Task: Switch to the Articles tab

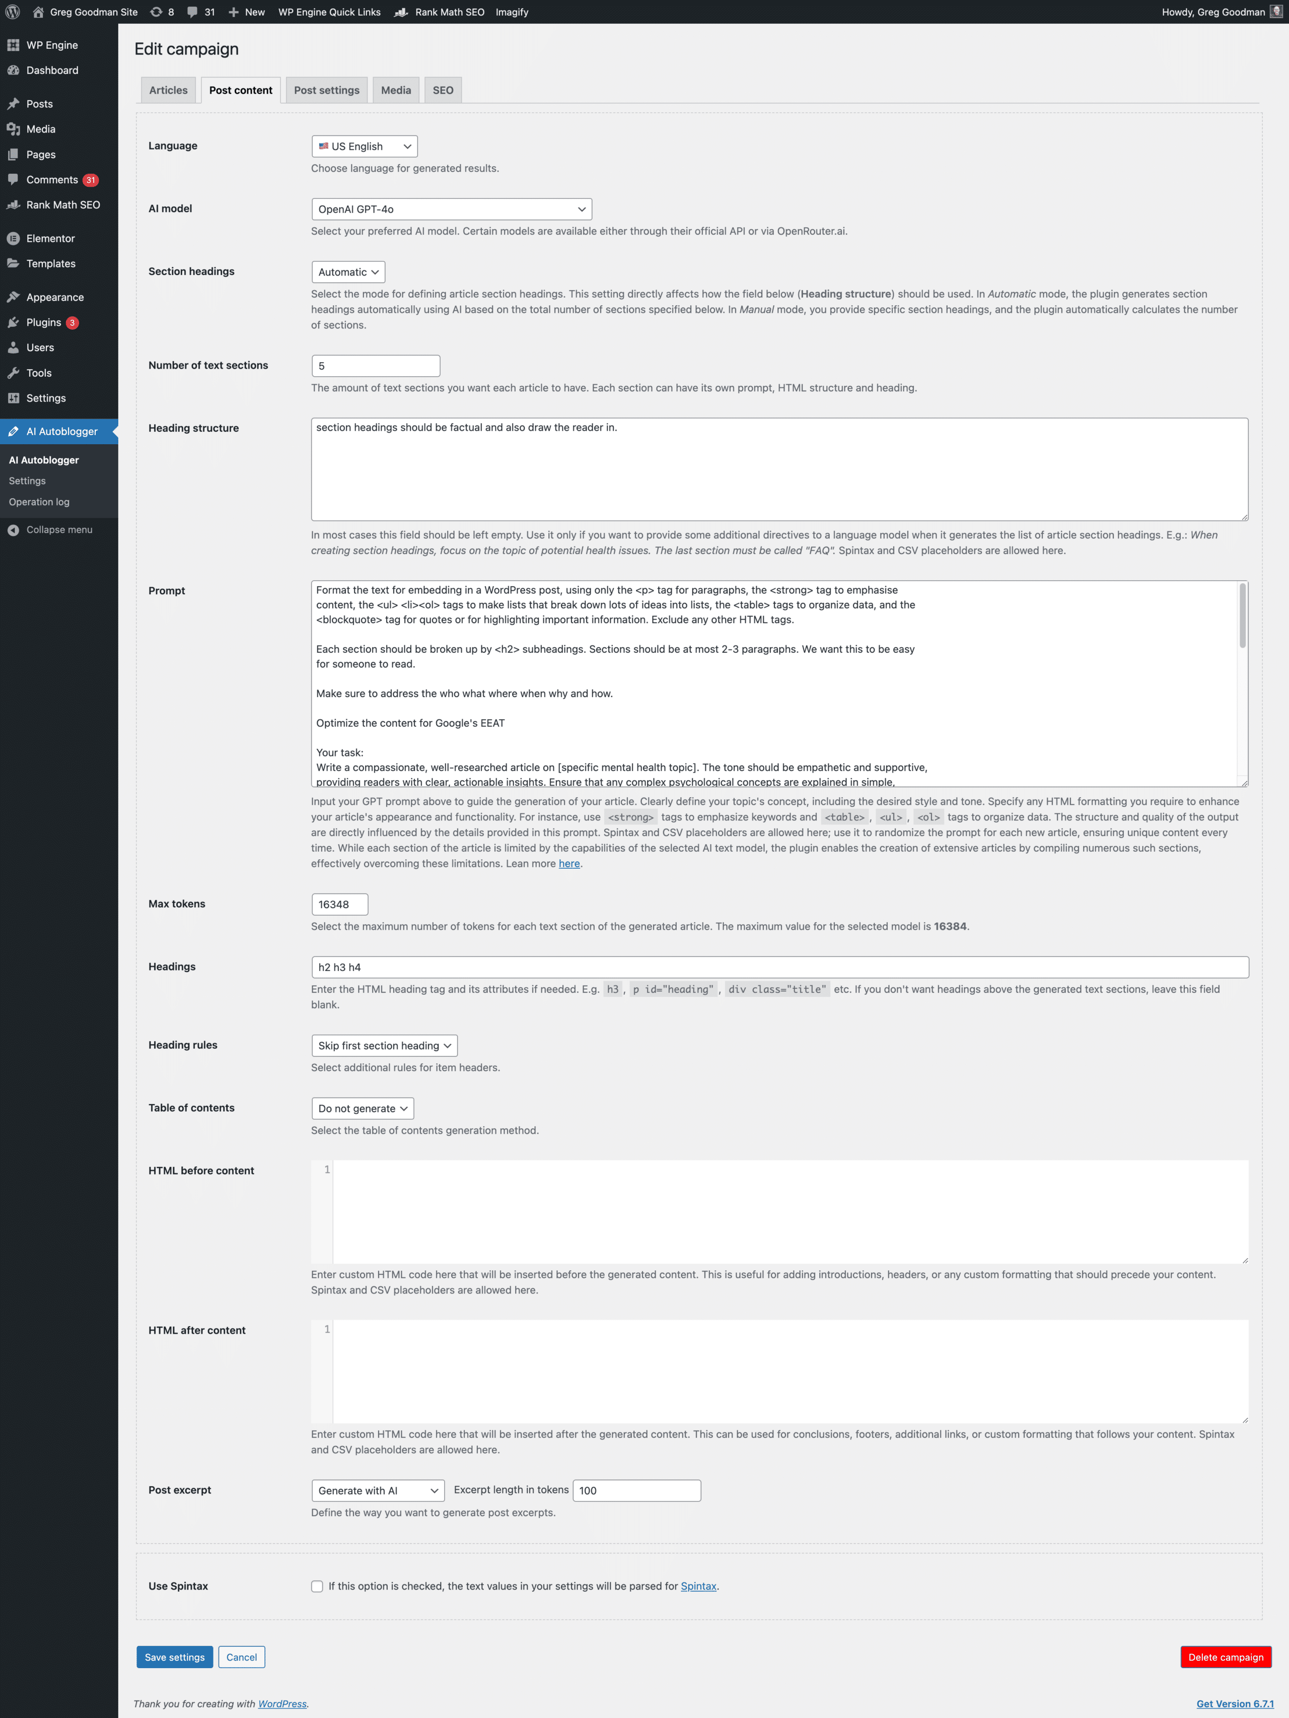Action: tap(168, 89)
